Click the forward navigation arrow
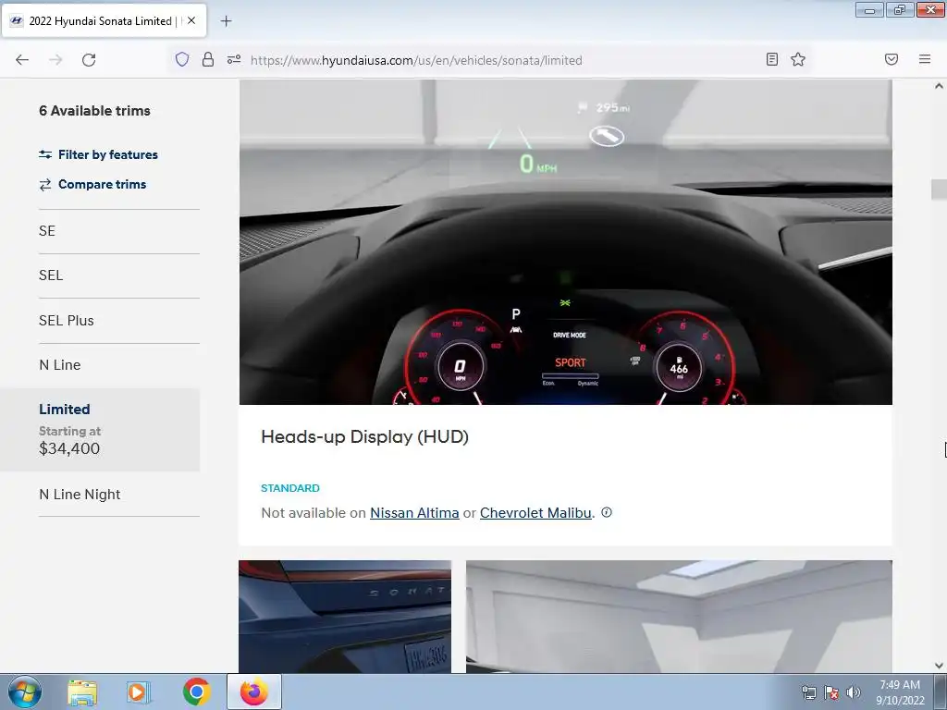 55,60
